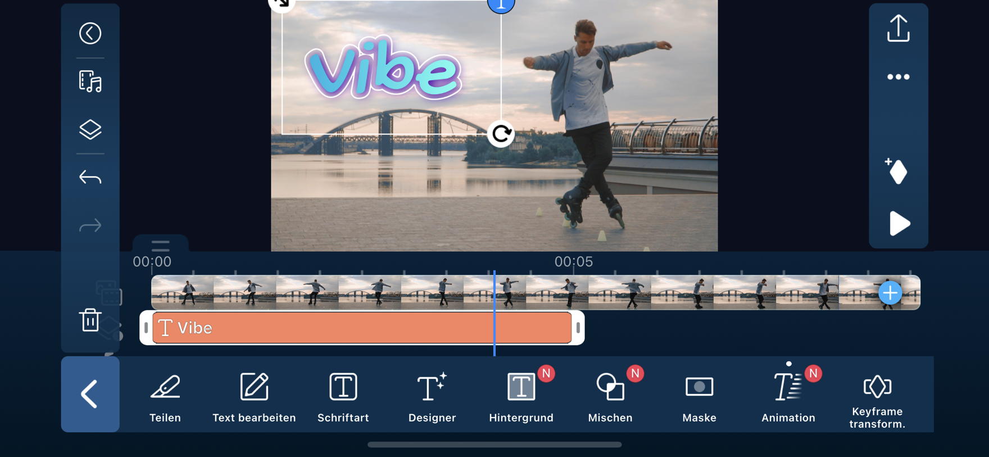
Task: Tap the timeline at the 00:05 marker
Action: pos(573,262)
